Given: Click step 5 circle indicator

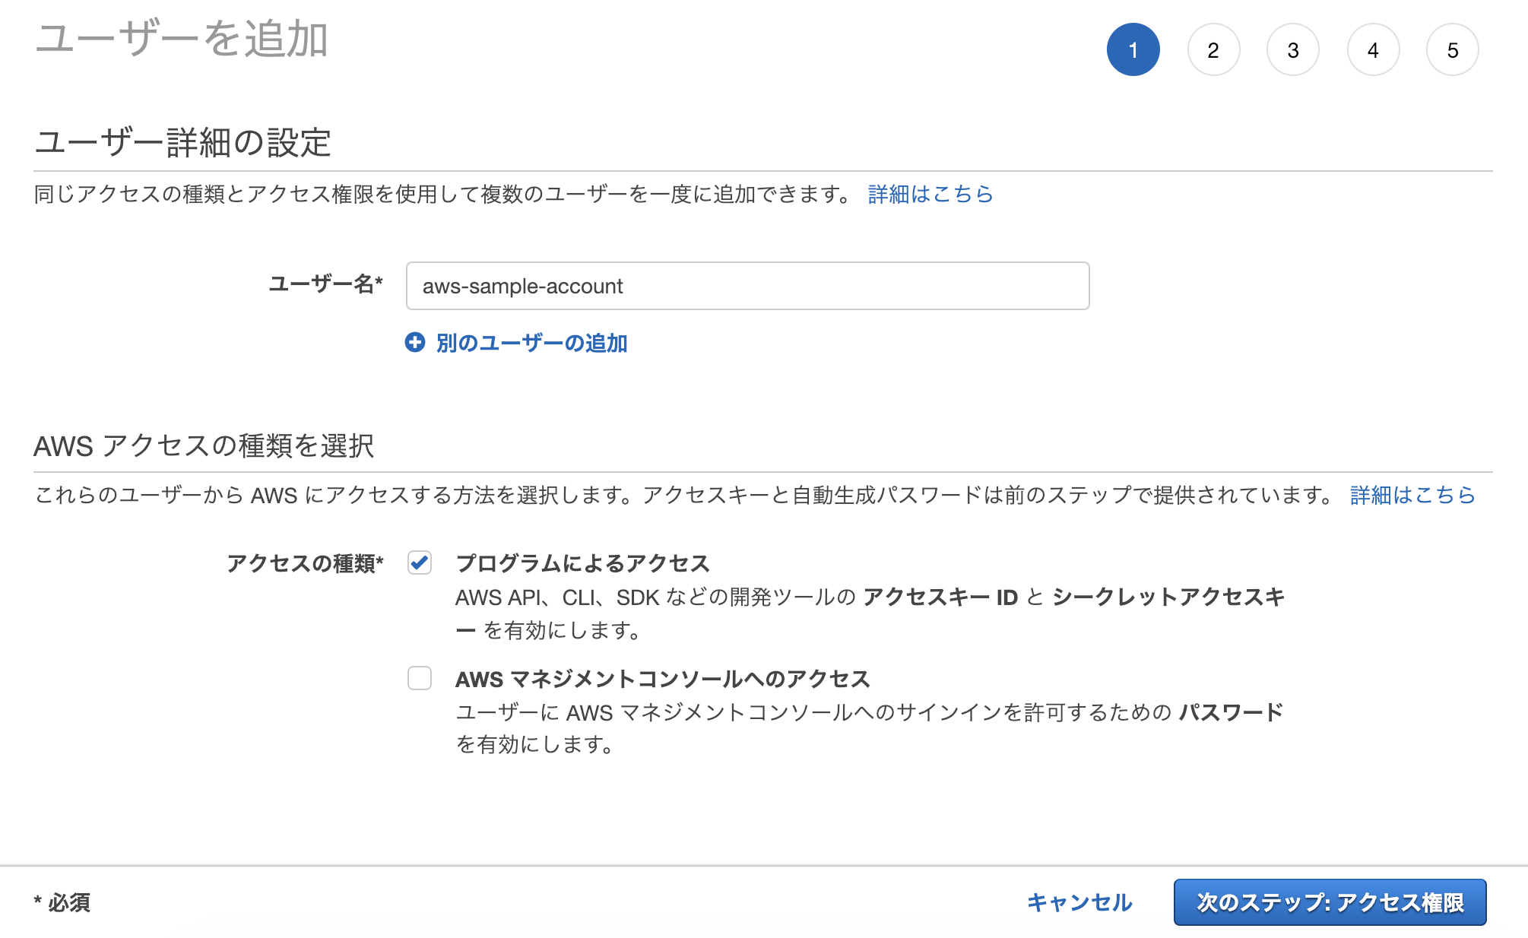Looking at the screenshot, I should coord(1453,50).
